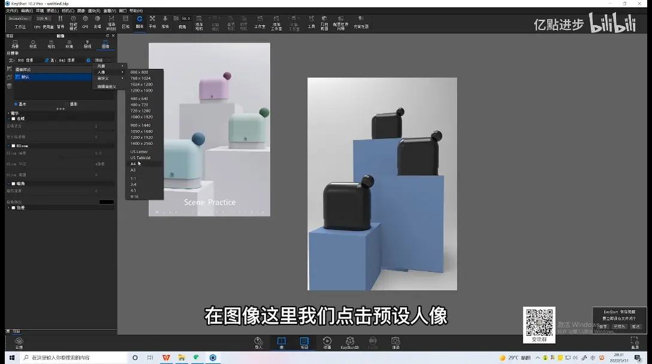Switch to the Scene (场景) tab

tap(15, 44)
